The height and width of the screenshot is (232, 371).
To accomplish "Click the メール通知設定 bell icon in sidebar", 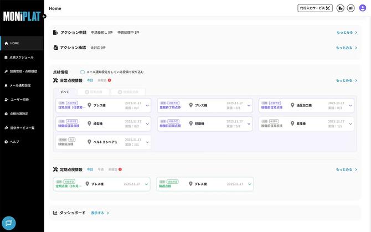I will click(x=6, y=86).
